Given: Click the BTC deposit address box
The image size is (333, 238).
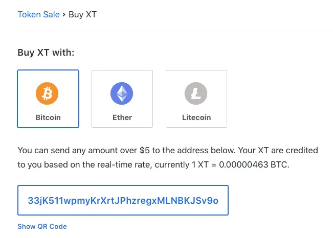Looking at the screenshot, I should [x=123, y=200].
